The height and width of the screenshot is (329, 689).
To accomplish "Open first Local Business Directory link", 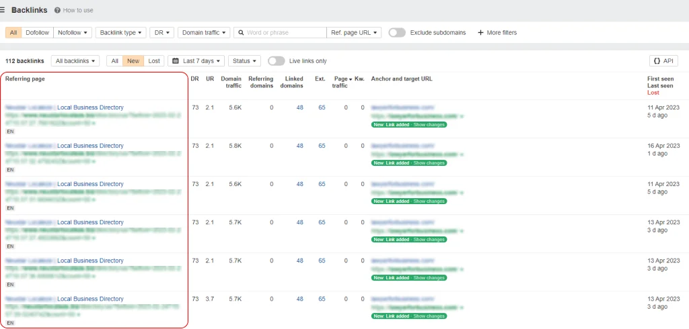I will (x=90, y=107).
